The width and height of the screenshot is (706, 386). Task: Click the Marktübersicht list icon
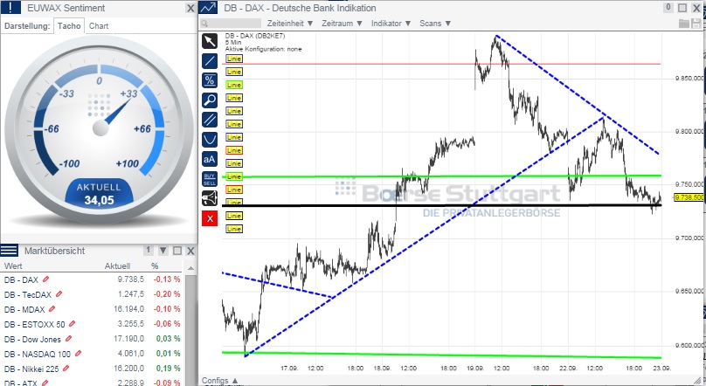[9, 250]
